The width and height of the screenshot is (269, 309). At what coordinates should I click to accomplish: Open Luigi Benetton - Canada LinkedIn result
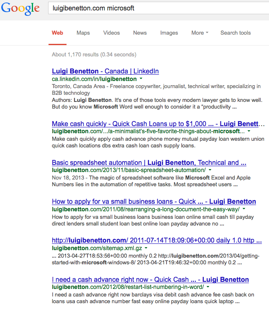pyautogui.click(x=105, y=71)
